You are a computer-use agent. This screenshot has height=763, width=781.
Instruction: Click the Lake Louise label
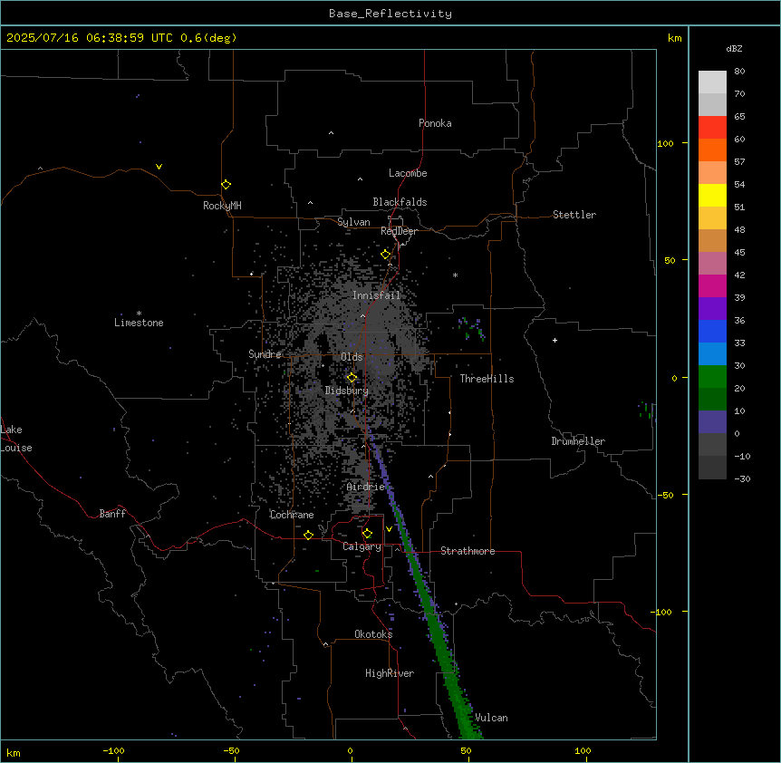[14, 439]
